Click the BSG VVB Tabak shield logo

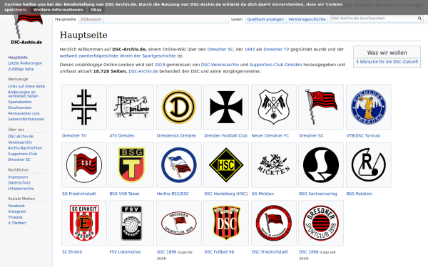pyautogui.click(x=131, y=165)
